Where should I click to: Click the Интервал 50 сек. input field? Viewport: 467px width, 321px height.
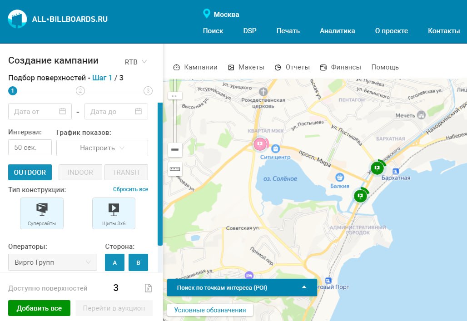[x=30, y=148]
